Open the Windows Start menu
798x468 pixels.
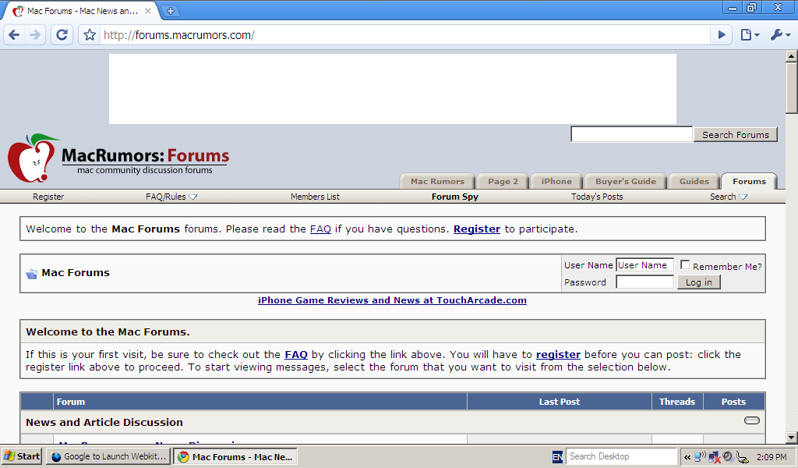(x=21, y=456)
